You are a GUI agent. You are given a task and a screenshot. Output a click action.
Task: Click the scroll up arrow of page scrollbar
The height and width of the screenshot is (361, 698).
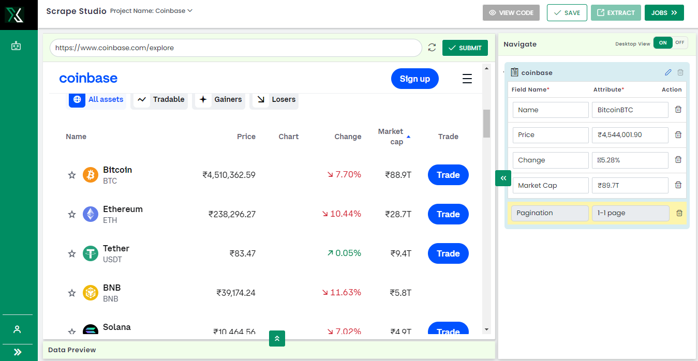486,68
